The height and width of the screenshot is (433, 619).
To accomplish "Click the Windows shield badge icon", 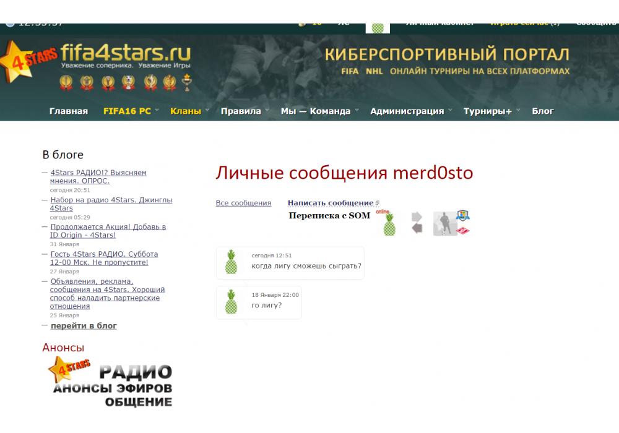I will click(x=462, y=215).
